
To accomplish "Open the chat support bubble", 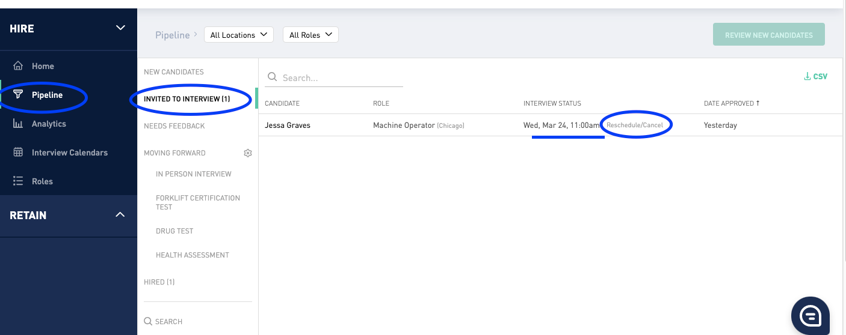I will (810, 315).
